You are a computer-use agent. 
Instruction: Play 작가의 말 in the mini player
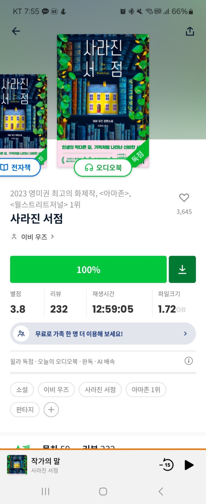(189, 465)
